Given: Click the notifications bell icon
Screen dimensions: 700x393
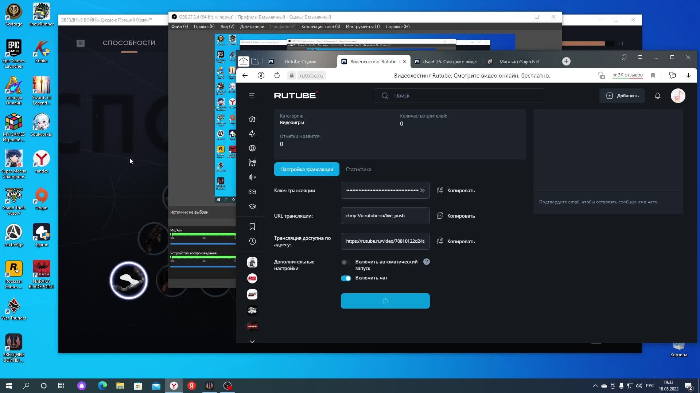Looking at the screenshot, I should 657,96.
